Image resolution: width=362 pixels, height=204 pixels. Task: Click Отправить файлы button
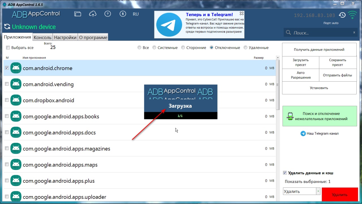tap(338, 75)
